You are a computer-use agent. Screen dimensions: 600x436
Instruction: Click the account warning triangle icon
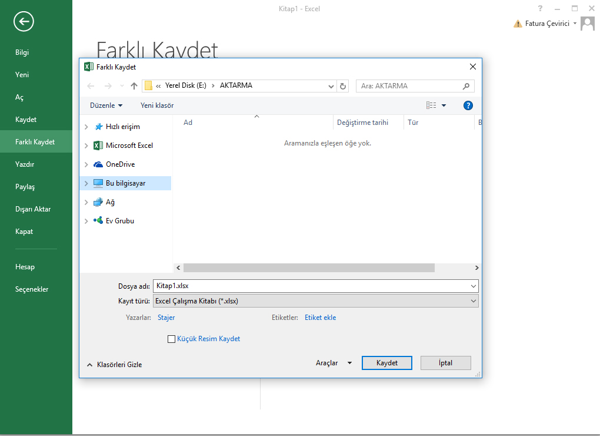(x=518, y=24)
